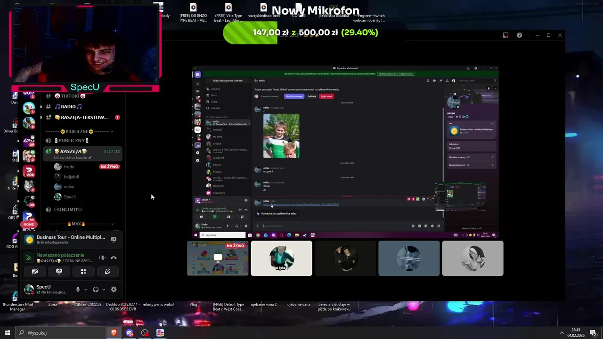Open the Vkie Type Beat desktop file
Image resolution: width=603 pixels, height=339 pixels.
pos(228,13)
